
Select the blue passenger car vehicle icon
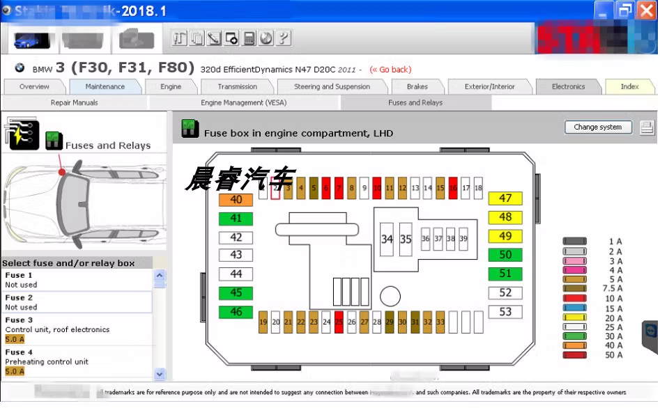[31, 40]
